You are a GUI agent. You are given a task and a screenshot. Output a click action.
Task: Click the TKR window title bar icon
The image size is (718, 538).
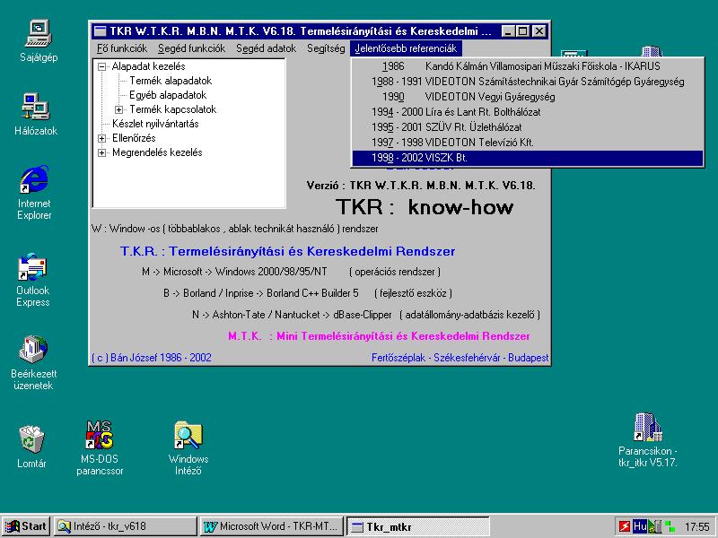[100, 31]
